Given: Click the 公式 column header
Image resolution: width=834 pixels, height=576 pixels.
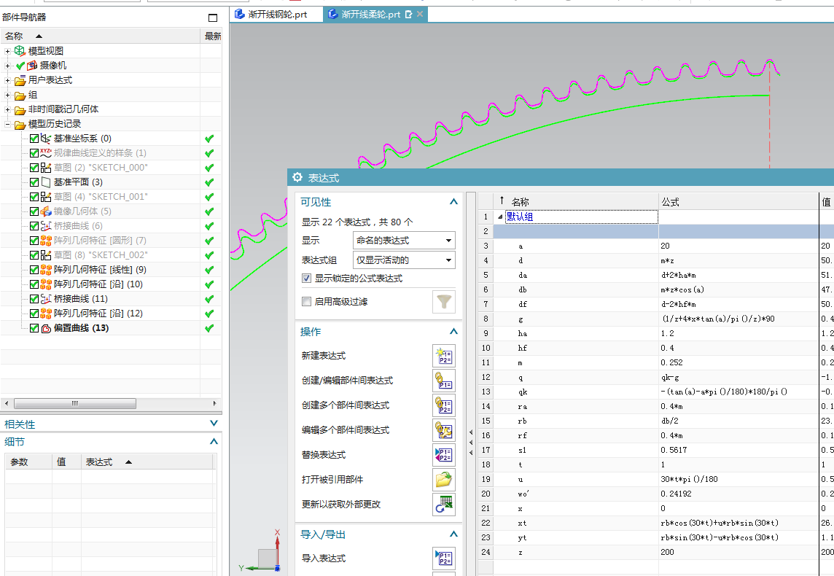Looking at the screenshot, I should tap(738, 202).
